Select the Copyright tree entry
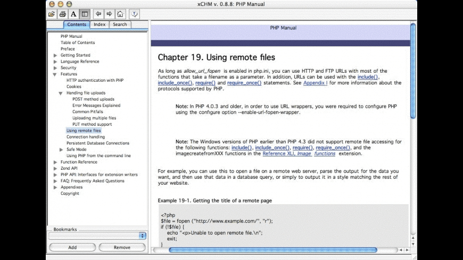Image resolution: width=463 pixels, height=260 pixels. [x=70, y=194]
